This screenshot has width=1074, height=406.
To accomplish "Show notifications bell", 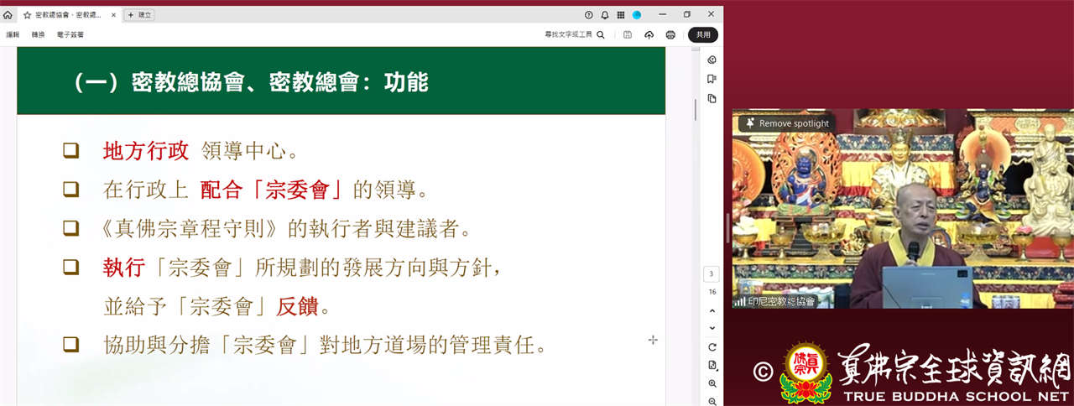I will (x=605, y=15).
